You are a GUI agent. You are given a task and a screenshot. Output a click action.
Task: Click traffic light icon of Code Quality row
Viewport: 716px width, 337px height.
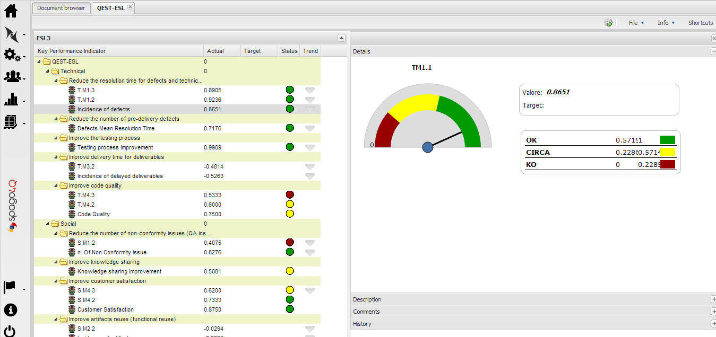[72, 214]
